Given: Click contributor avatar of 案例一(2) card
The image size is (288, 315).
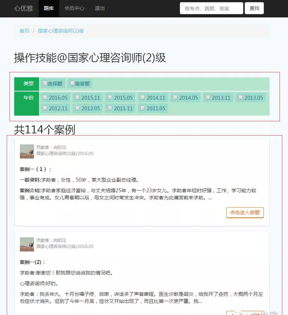Looking at the screenshot, I should coord(27,244).
